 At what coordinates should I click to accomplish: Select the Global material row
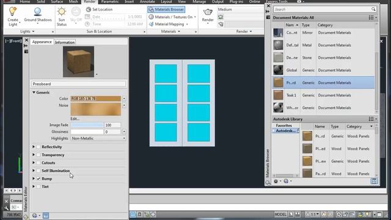[323, 70]
